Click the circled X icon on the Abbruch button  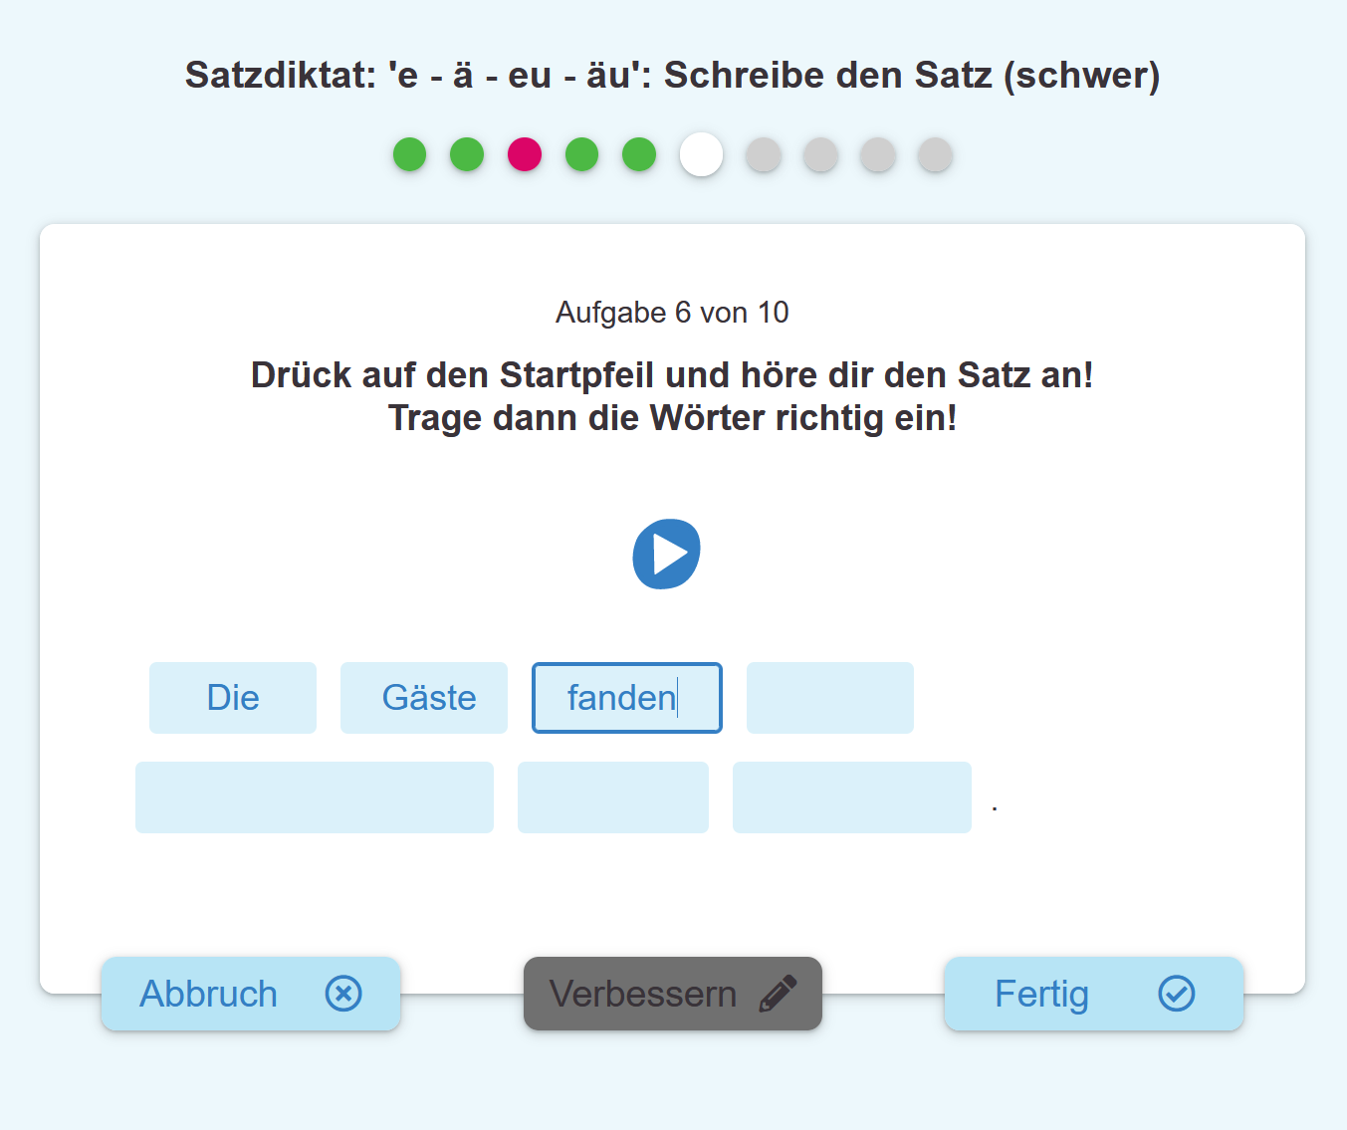(x=343, y=994)
